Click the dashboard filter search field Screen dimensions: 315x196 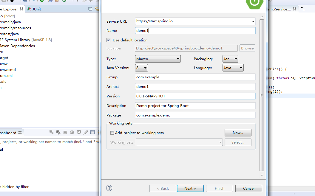tap(50, 141)
